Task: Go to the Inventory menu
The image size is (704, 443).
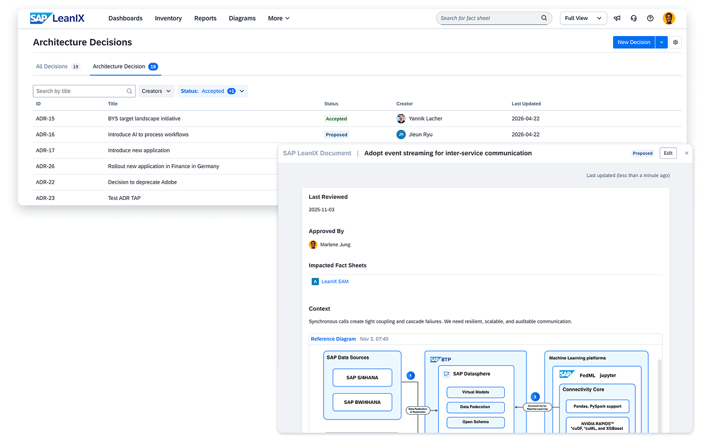Action: point(168,18)
